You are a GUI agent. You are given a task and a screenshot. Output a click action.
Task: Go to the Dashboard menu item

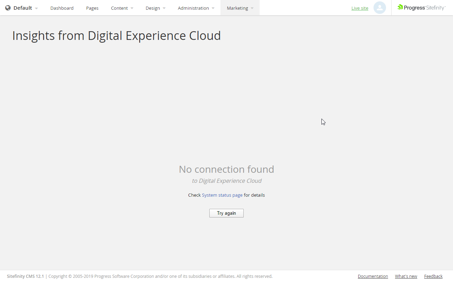point(62,8)
